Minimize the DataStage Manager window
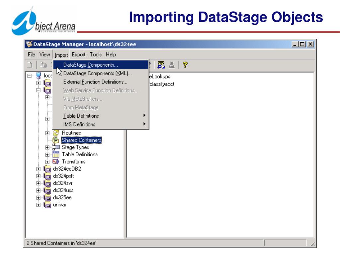The height and width of the screenshot is (262, 340). tap(295, 44)
